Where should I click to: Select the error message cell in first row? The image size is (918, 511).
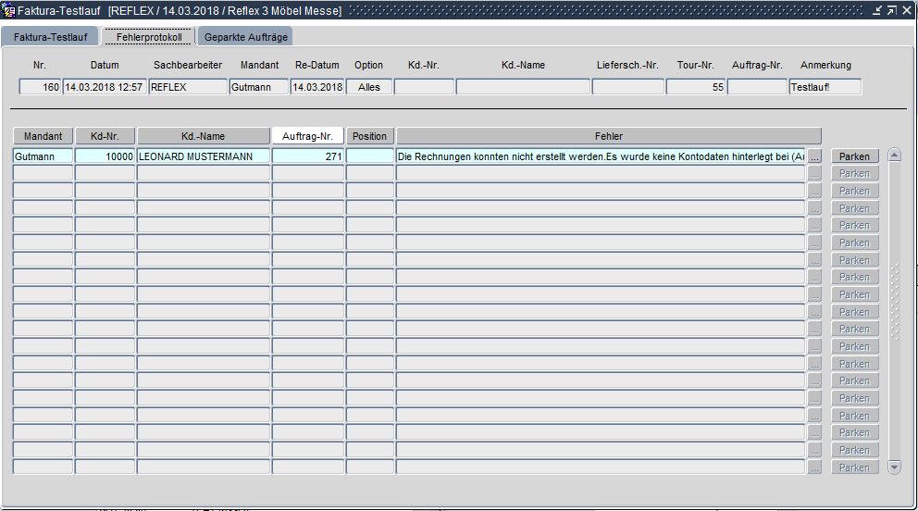600,156
